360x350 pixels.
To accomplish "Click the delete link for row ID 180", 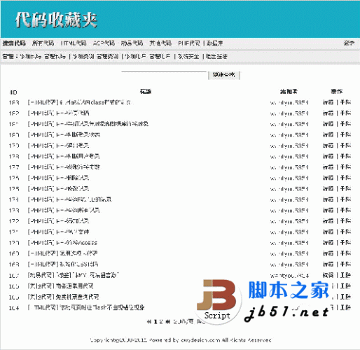I will 345,134.
